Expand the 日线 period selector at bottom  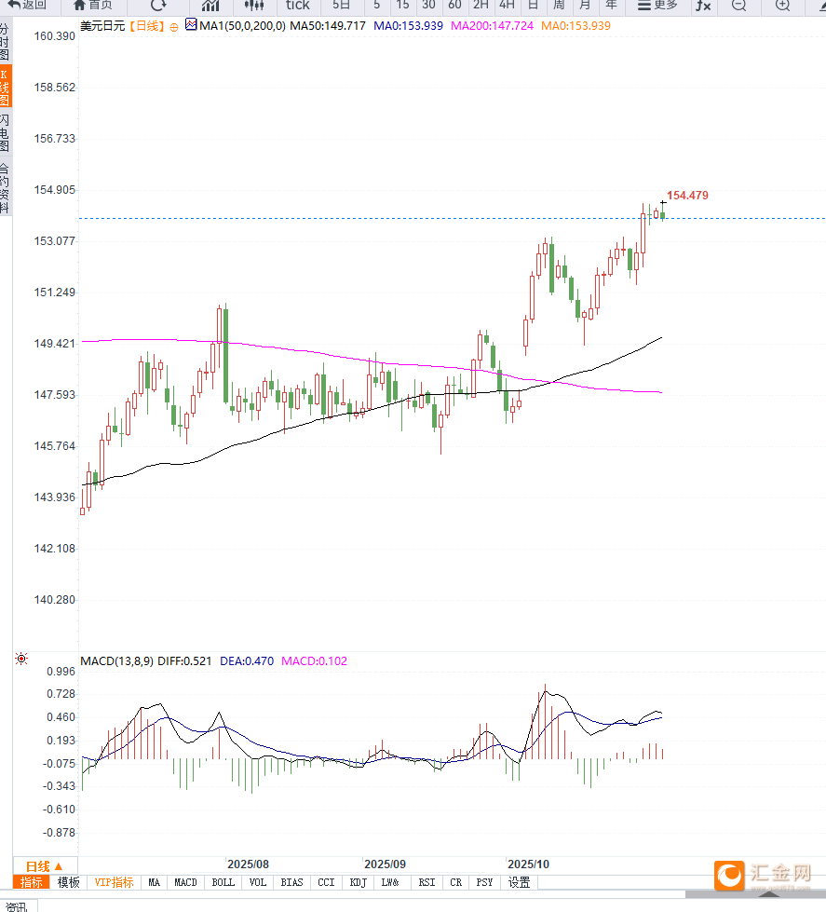tap(44, 866)
